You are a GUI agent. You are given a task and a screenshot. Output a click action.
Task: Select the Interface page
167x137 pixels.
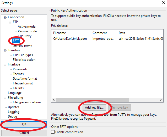pyautogui.click(x=14, y=64)
